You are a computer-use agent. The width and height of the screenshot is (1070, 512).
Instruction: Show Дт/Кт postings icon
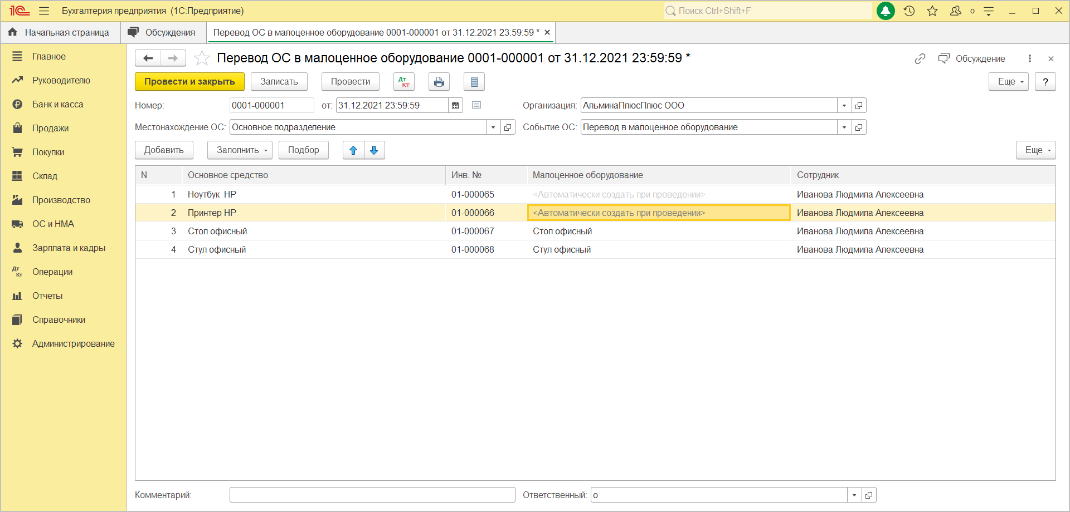click(404, 82)
